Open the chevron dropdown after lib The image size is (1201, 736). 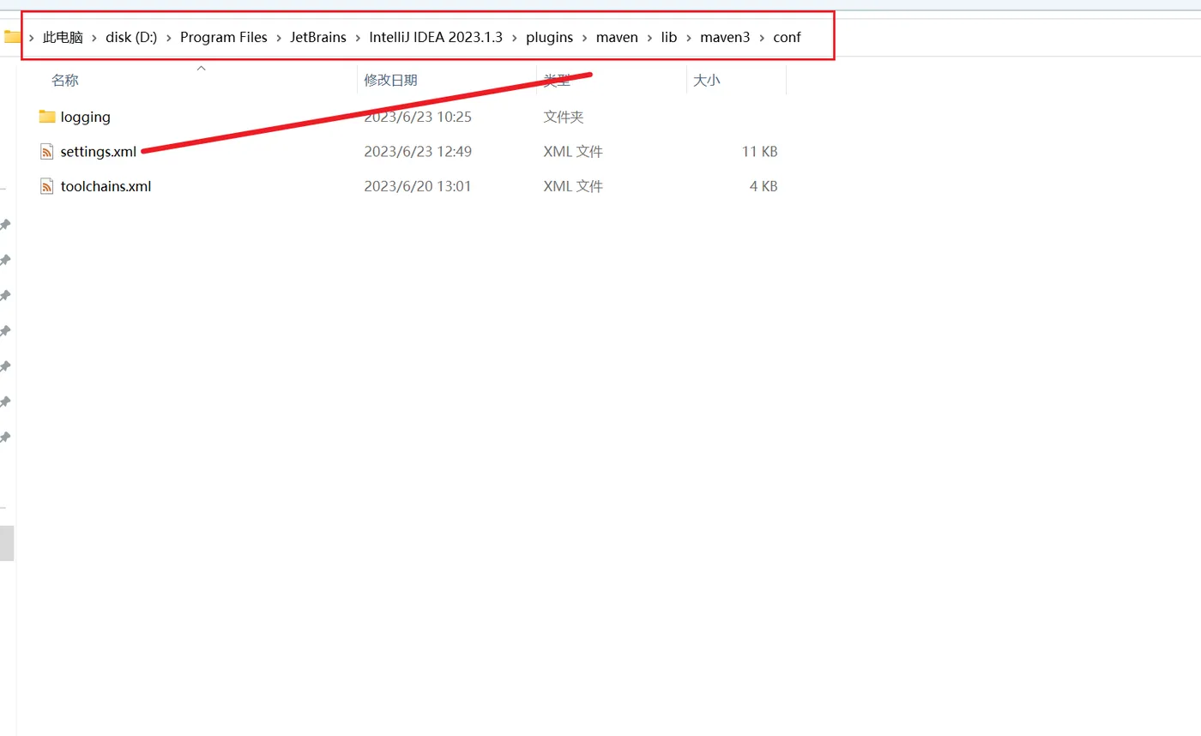(x=689, y=38)
